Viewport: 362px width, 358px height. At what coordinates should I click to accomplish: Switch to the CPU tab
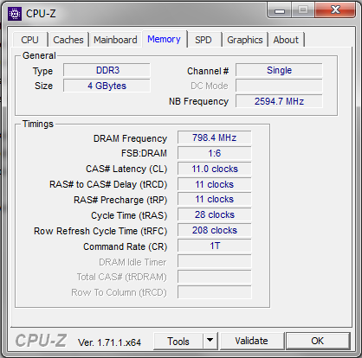[29, 40]
